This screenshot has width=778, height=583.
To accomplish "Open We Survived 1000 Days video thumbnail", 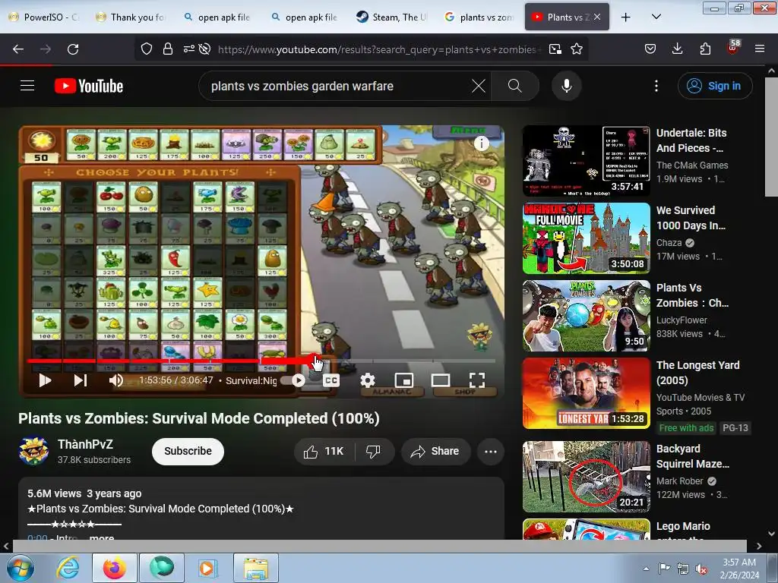I will (586, 238).
